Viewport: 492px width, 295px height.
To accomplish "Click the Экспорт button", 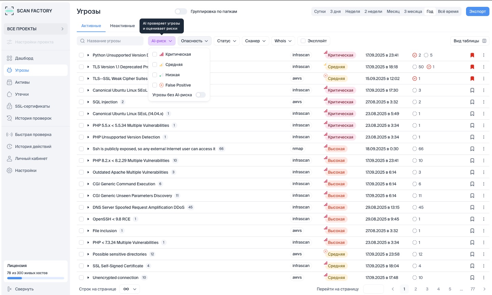I will (x=477, y=11).
